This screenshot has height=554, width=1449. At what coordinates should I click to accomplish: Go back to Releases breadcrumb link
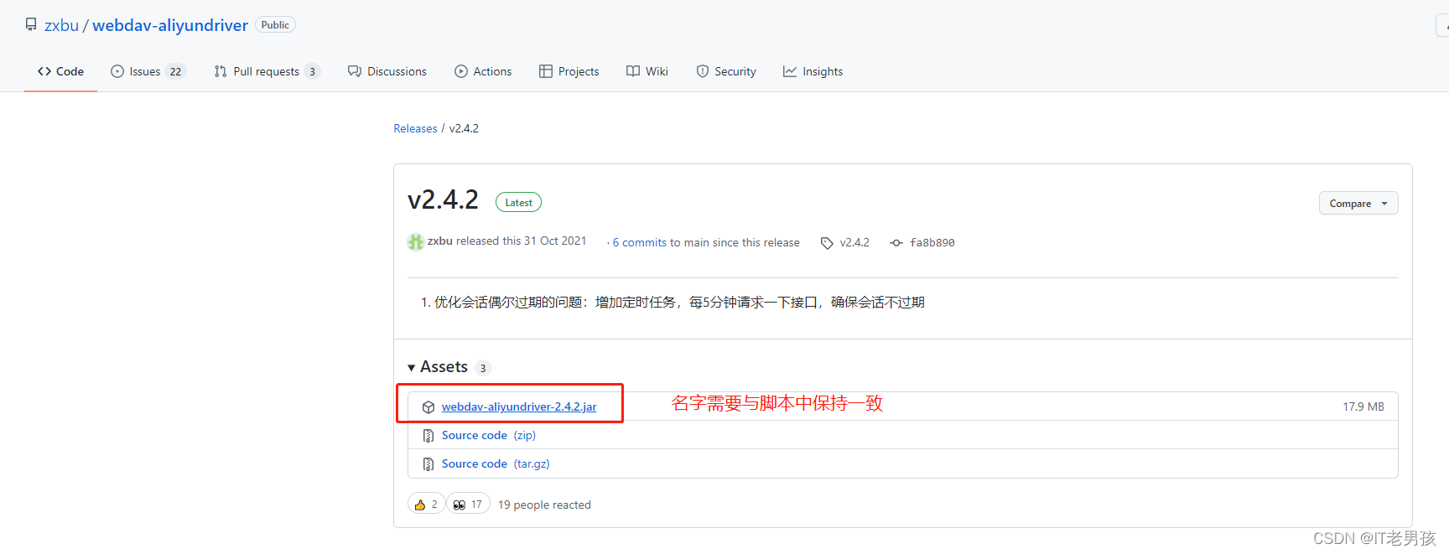coord(415,128)
